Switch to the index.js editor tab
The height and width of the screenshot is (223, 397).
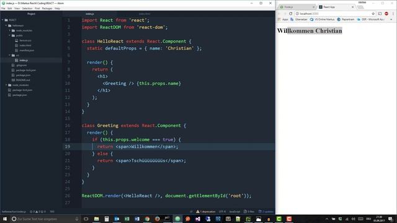(89, 14)
